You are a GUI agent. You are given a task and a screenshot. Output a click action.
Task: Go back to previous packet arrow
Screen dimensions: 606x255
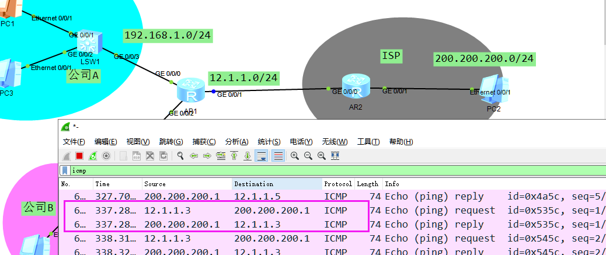[x=194, y=156]
